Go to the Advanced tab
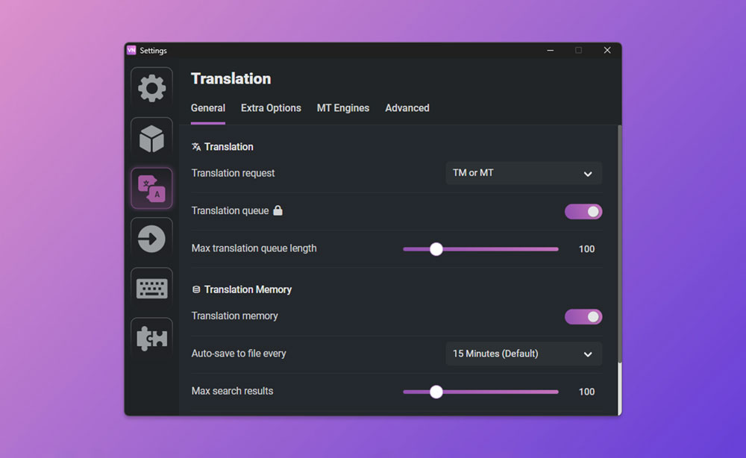Viewport: 746px width, 458px height. pyautogui.click(x=407, y=108)
